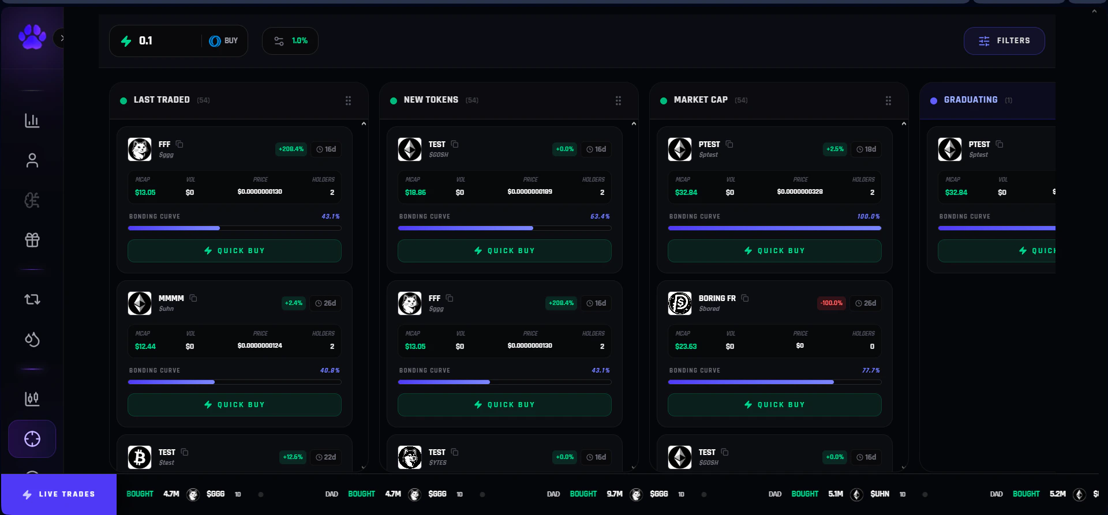Click the $32.84 MCAP value in Market Cap PTEST
The width and height of the screenshot is (1108, 515).
[686, 193]
